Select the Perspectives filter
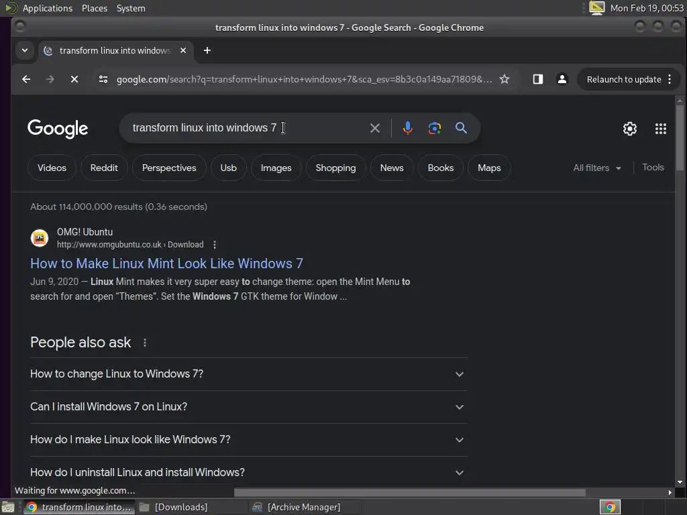Viewport: 687px width, 515px height. tap(169, 168)
